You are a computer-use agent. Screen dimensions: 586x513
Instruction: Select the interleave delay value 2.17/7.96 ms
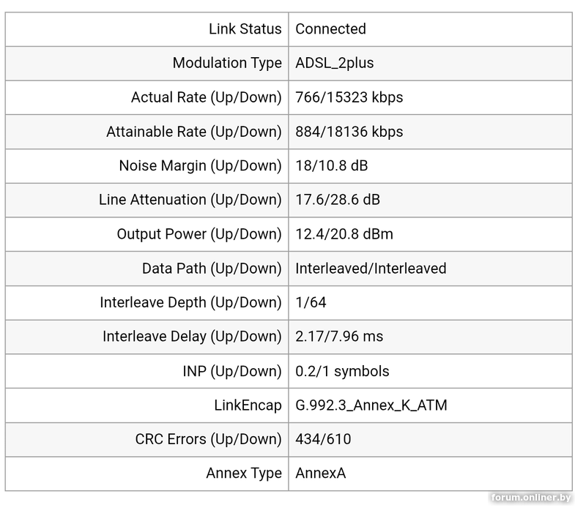339,337
